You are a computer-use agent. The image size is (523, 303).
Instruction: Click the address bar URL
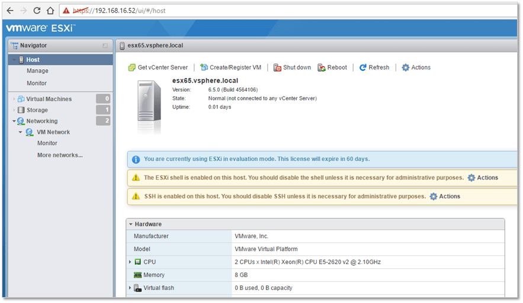click(x=119, y=11)
